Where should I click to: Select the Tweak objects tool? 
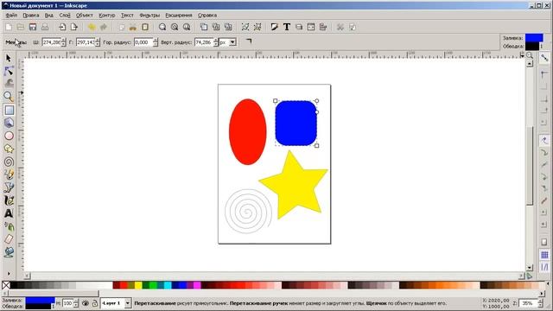click(9, 84)
